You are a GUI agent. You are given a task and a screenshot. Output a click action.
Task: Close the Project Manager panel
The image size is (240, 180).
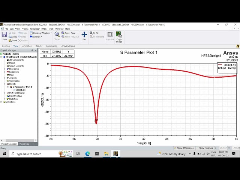pyautogui.click(x=36, y=50)
